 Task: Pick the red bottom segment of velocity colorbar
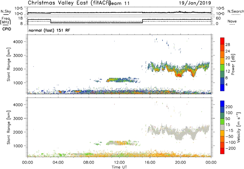click(222, 151)
